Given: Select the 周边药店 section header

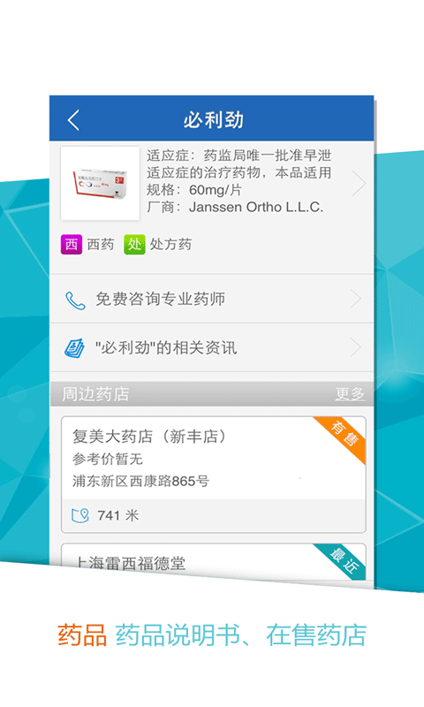Looking at the screenshot, I should coord(212,393).
